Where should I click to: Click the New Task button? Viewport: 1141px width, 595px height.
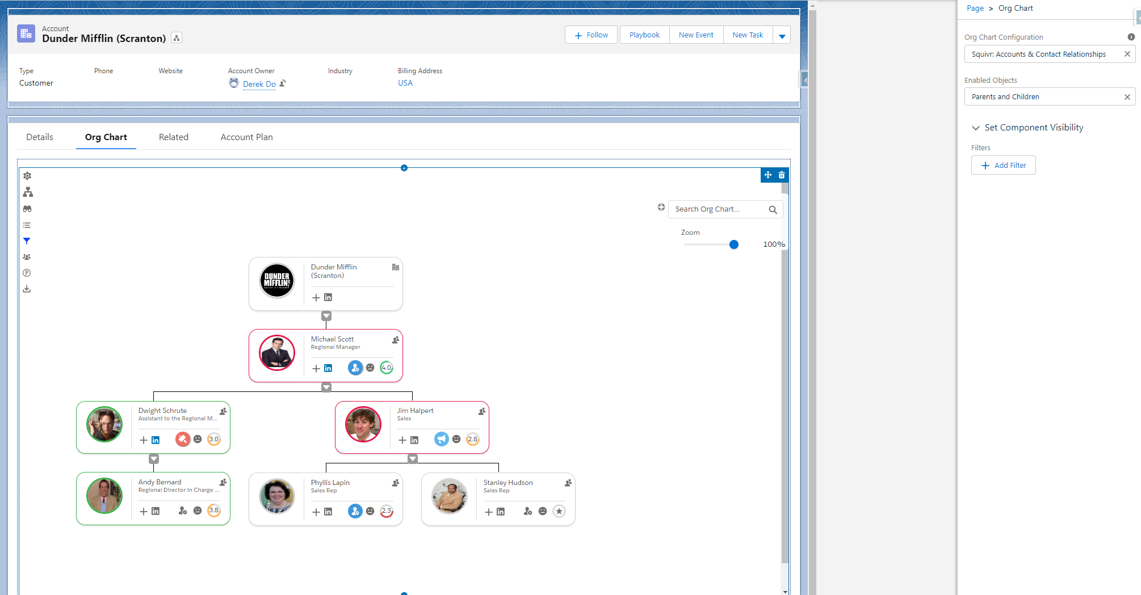(x=748, y=35)
